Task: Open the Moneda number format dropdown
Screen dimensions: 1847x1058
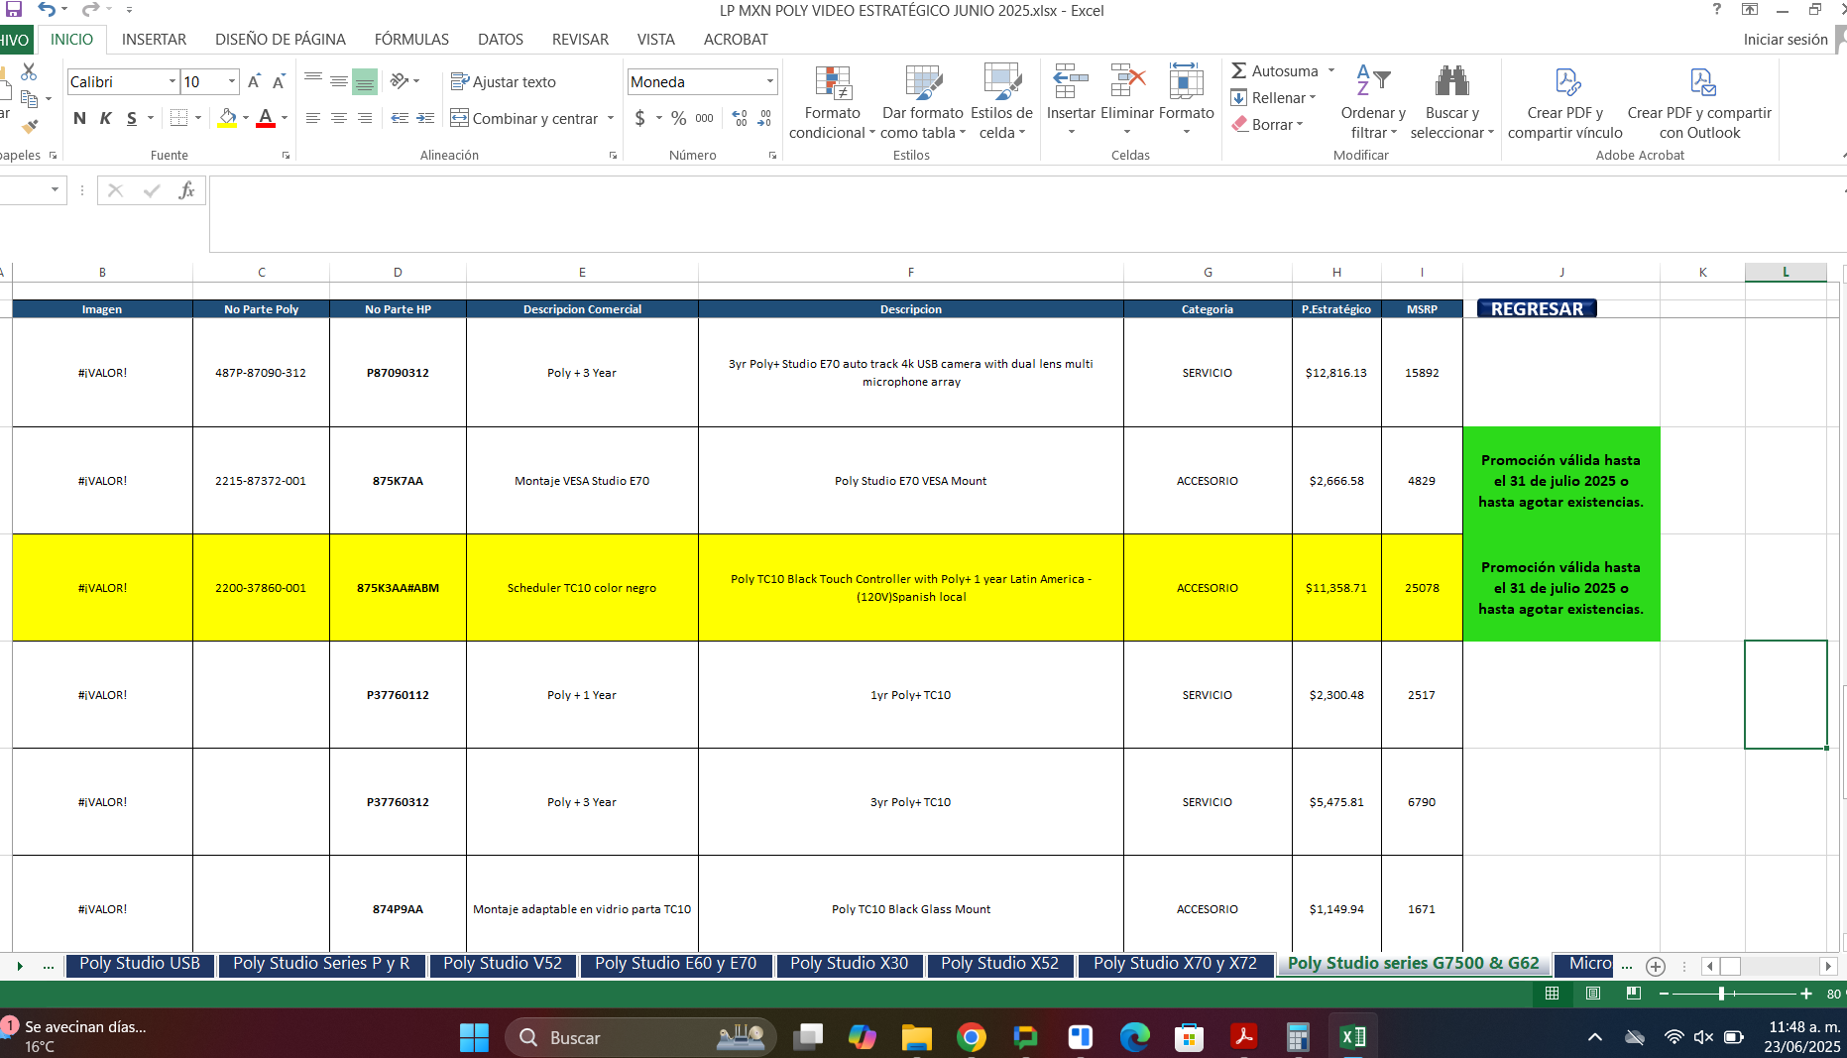Action: (x=769, y=81)
